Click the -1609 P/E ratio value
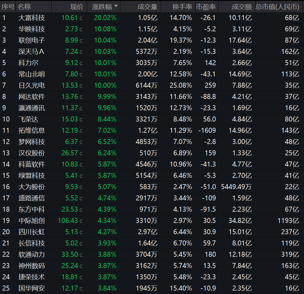Image resolution: width=304 pixels, height=294 pixels. (x=207, y=130)
